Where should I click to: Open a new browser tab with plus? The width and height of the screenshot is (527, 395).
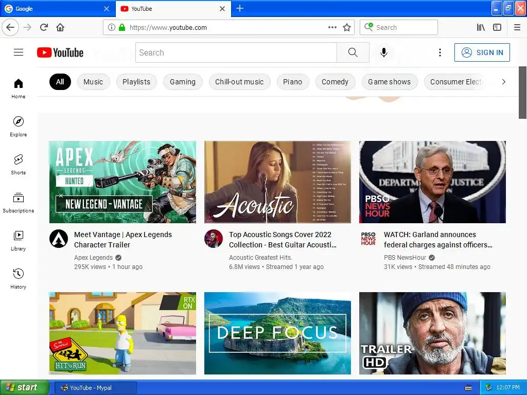[x=240, y=8]
